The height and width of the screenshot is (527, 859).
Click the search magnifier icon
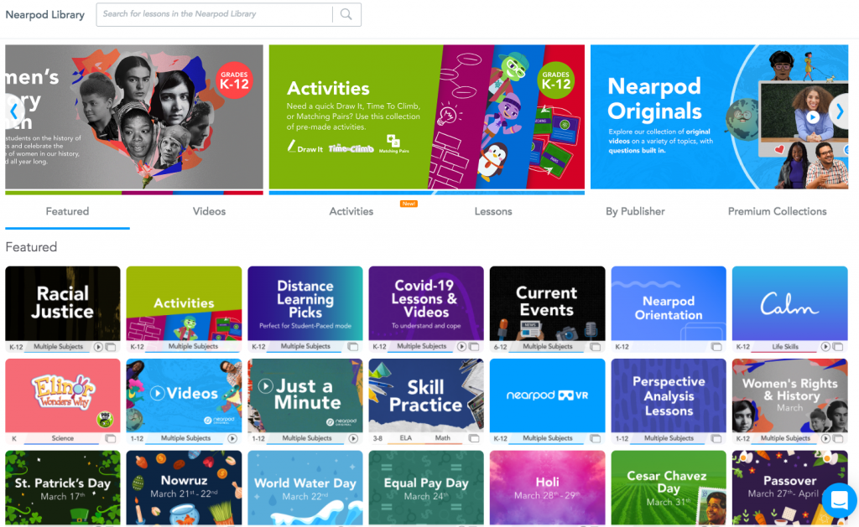(346, 14)
